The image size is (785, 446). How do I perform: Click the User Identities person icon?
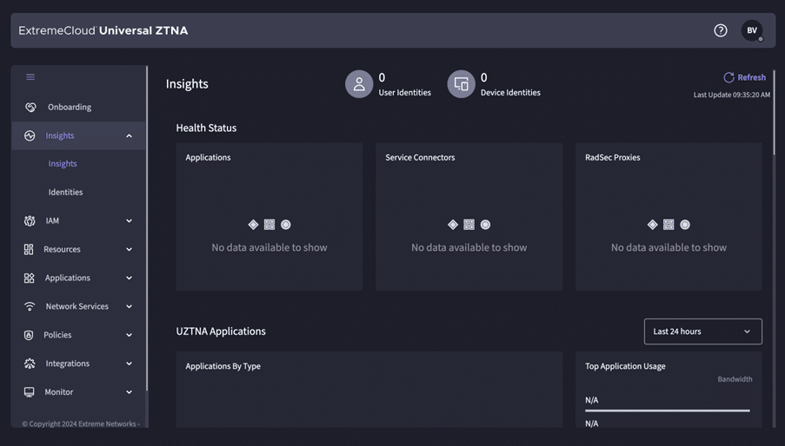click(359, 84)
